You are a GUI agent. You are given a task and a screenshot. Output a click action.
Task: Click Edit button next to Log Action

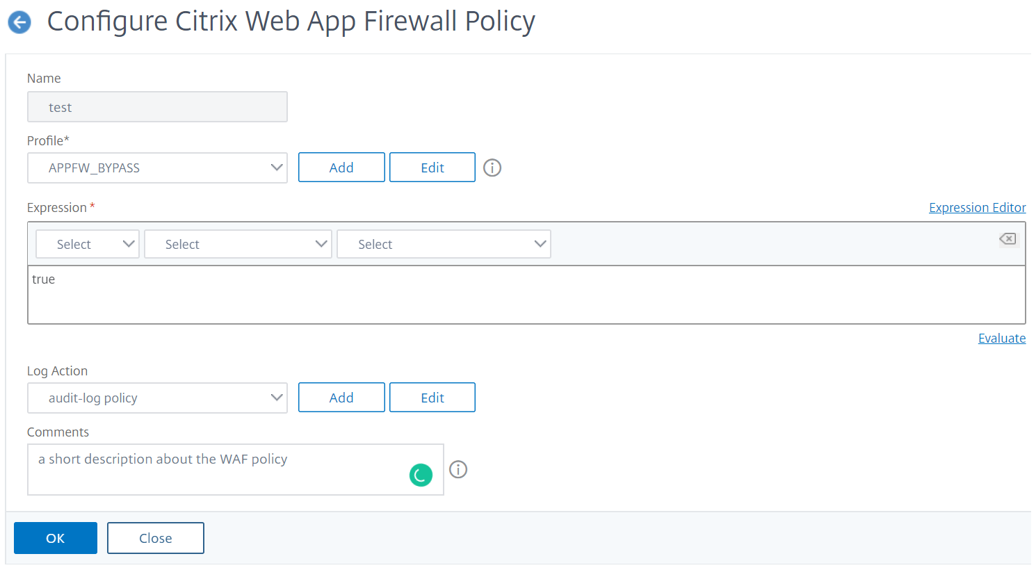(432, 398)
